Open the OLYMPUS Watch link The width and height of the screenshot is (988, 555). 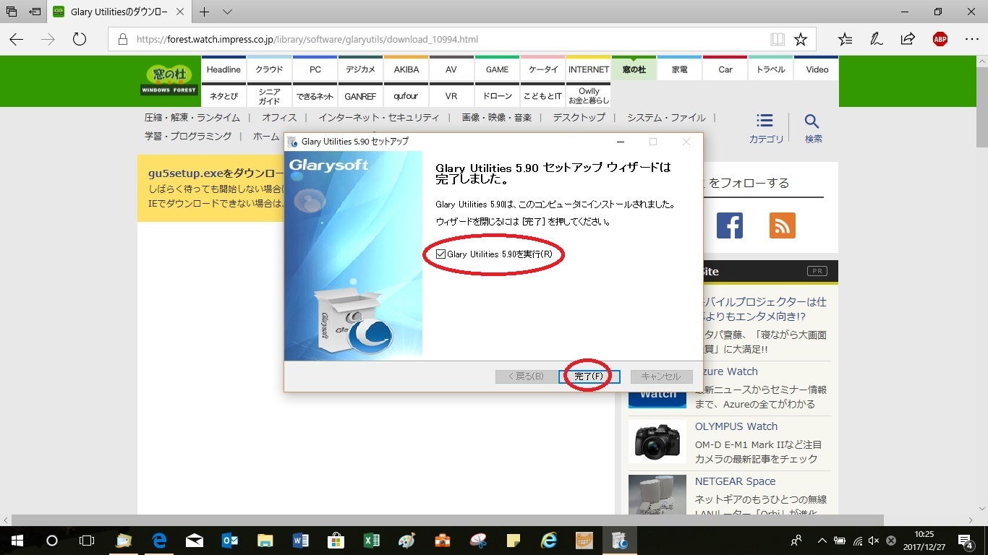click(736, 426)
